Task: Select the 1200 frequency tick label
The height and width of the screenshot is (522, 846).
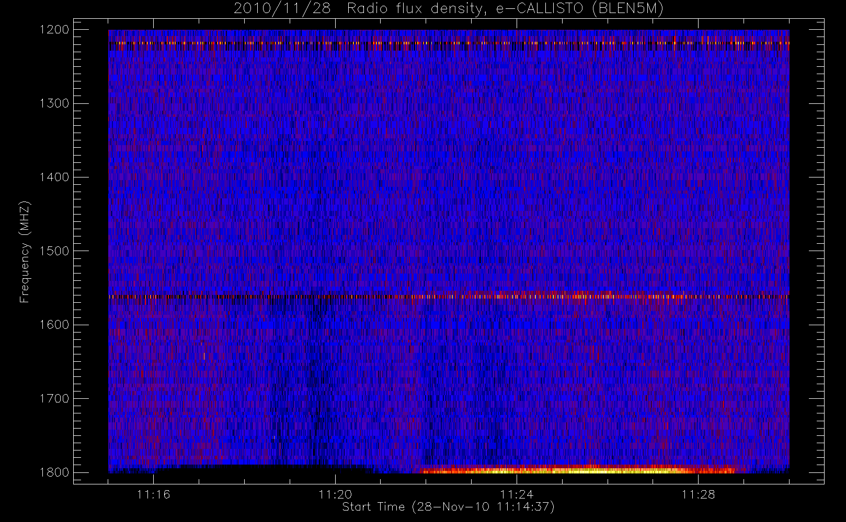Action: [54, 30]
